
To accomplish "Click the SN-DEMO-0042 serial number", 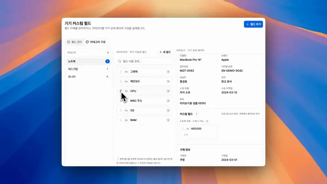I will 232,70.
